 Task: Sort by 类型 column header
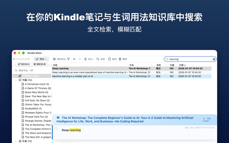[x=159, y=65]
